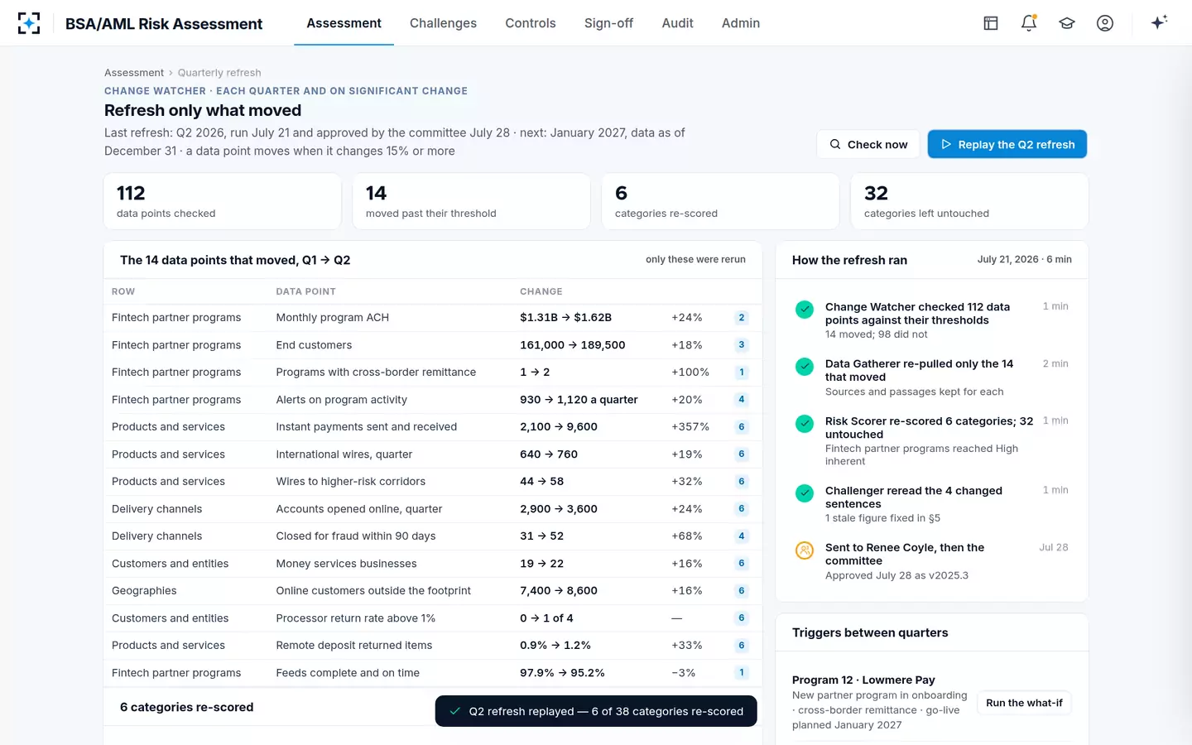Select the Money services businesses row
The height and width of the screenshot is (745, 1192).
click(433, 564)
